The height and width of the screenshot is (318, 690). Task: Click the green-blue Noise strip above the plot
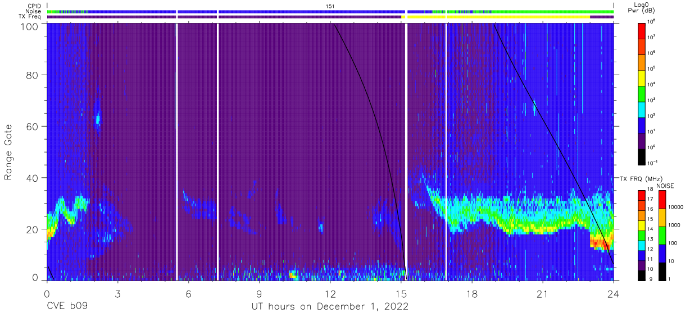click(x=330, y=11)
